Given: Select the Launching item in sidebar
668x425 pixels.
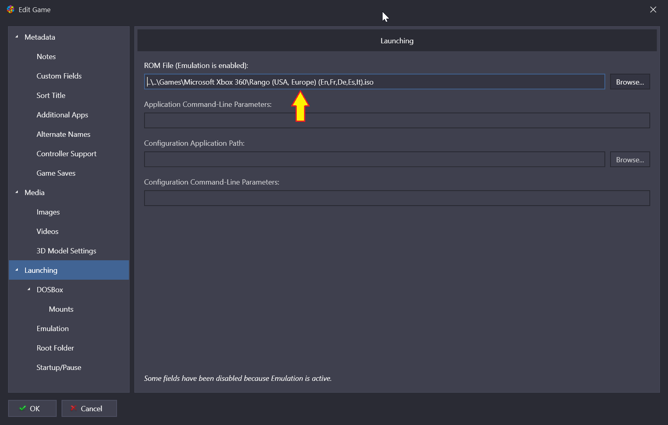Looking at the screenshot, I should point(69,270).
